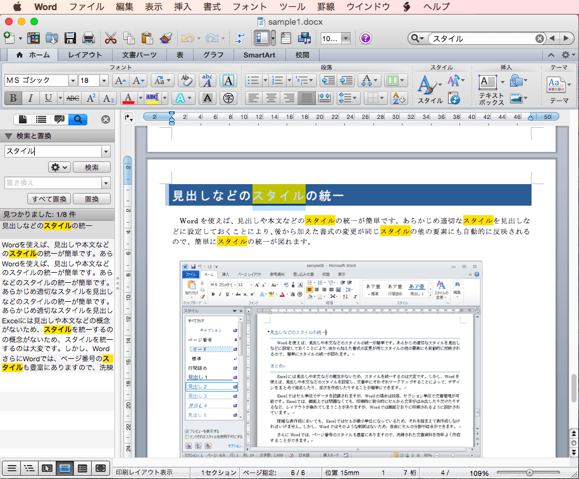Viewport: 579px width, 479px height.
Task: Adjust the zoom slider in status bar
Action: (529, 472)
